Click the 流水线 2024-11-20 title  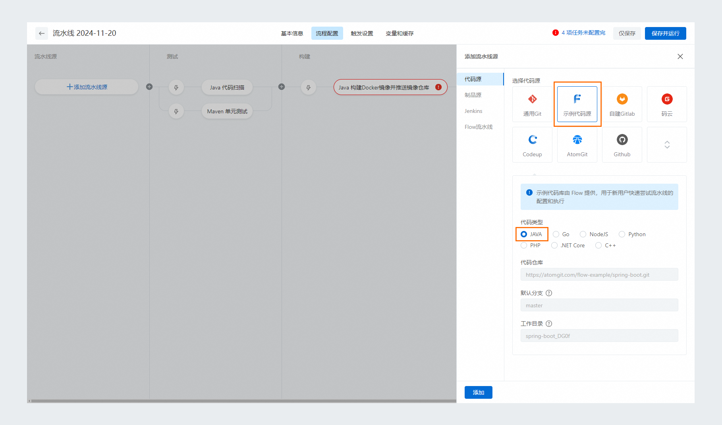[84, 33]
